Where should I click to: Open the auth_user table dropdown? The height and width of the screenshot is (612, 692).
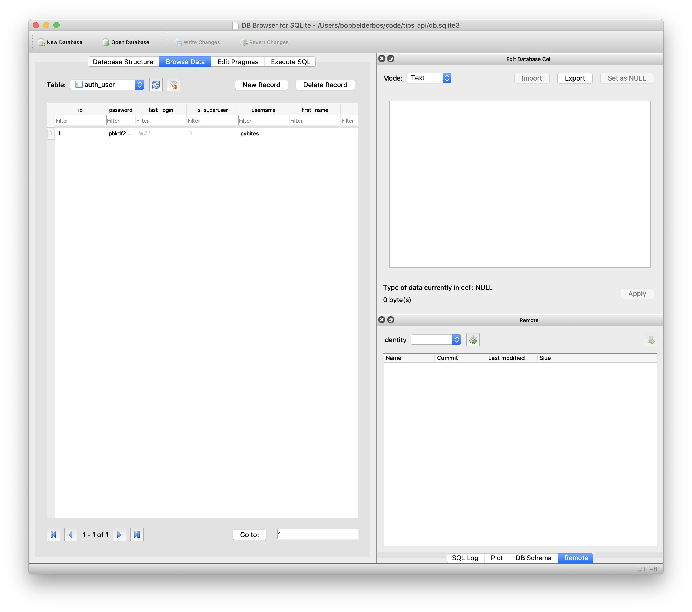[x=107, y=85]
